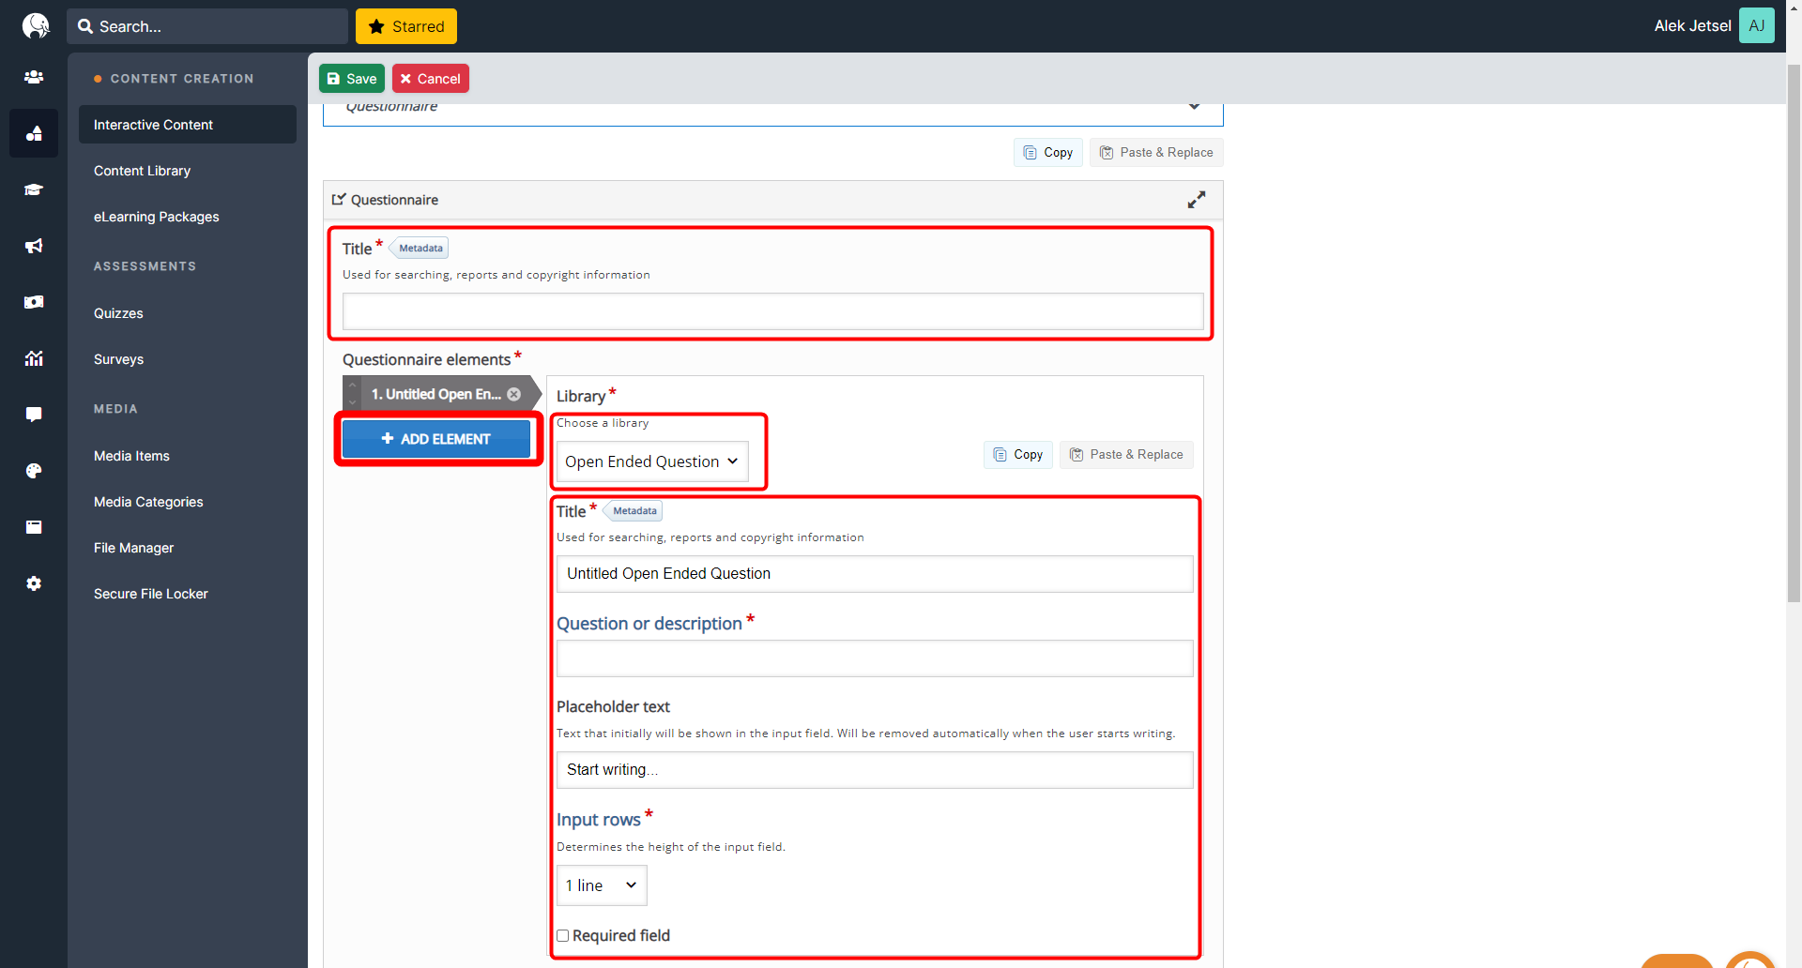Screen dimensions: 1802x968
Task: Open the megaphone sidebar icon
Action: (34, 246)
